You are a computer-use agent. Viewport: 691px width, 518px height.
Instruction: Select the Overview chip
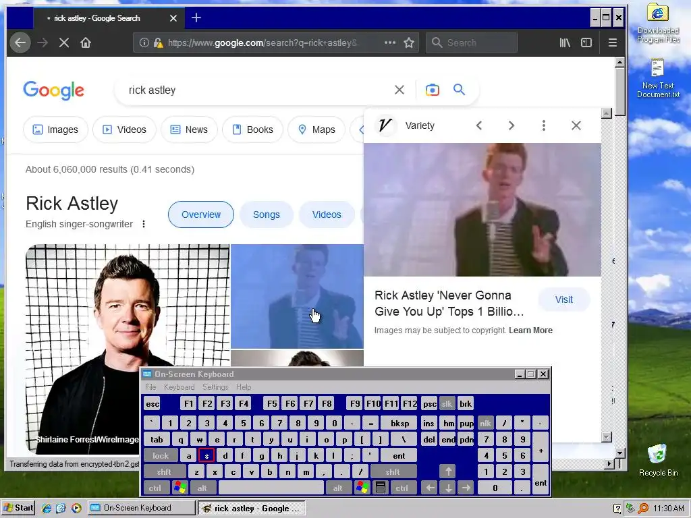coord(201,214)
